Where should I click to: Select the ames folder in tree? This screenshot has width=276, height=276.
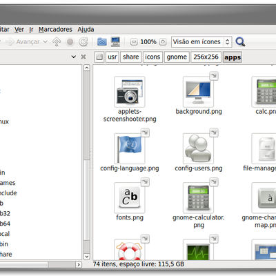(x=8, y=183)
